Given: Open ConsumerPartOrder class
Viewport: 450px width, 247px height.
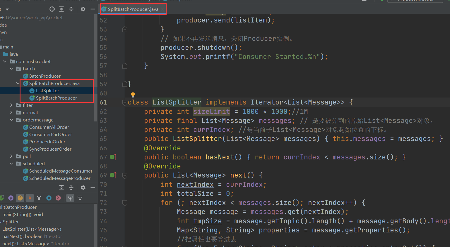Looking at the screenshot, I should click(x=51, y=134).
